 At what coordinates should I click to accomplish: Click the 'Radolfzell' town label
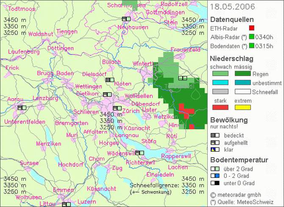click(x=174, y=4)
